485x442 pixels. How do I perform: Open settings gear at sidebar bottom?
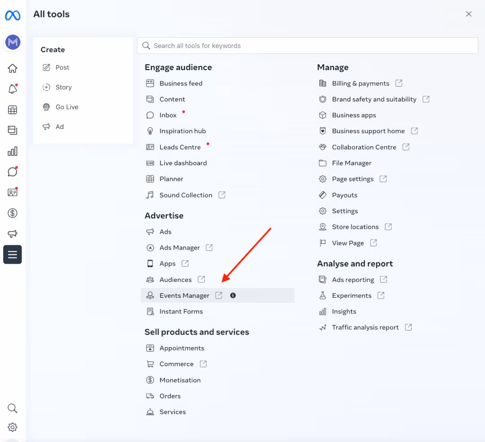(13, 427)
